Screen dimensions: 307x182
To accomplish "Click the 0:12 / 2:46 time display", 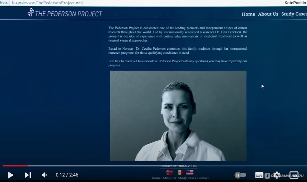I will coord(67,175).
